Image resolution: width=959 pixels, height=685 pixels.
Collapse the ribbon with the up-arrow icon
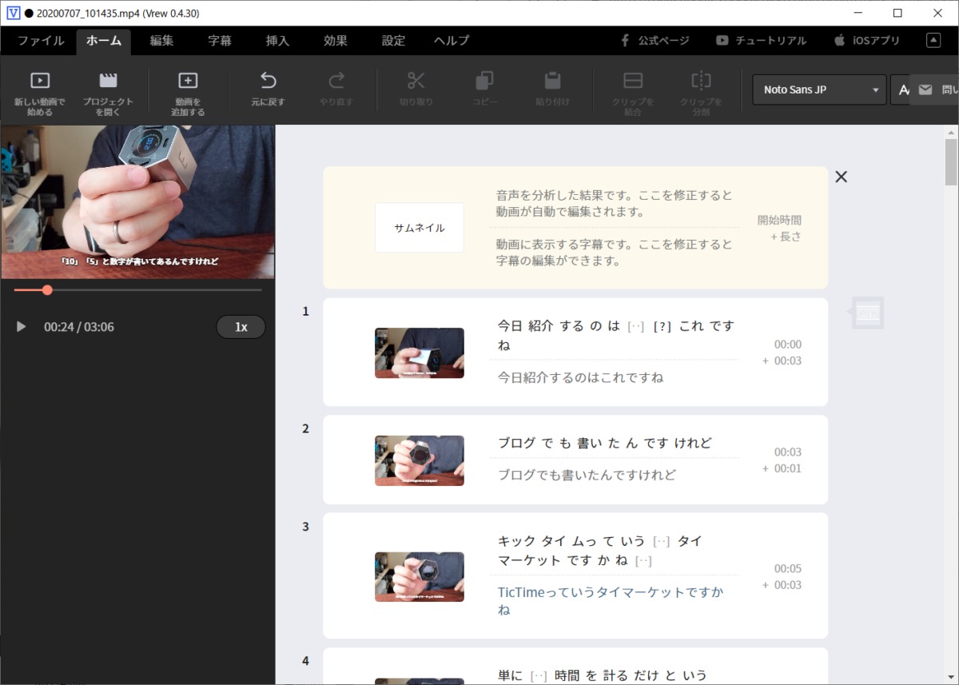click(933, 40)
